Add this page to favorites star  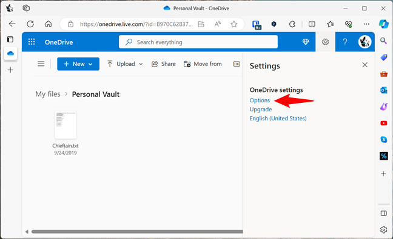coord(234,24)
